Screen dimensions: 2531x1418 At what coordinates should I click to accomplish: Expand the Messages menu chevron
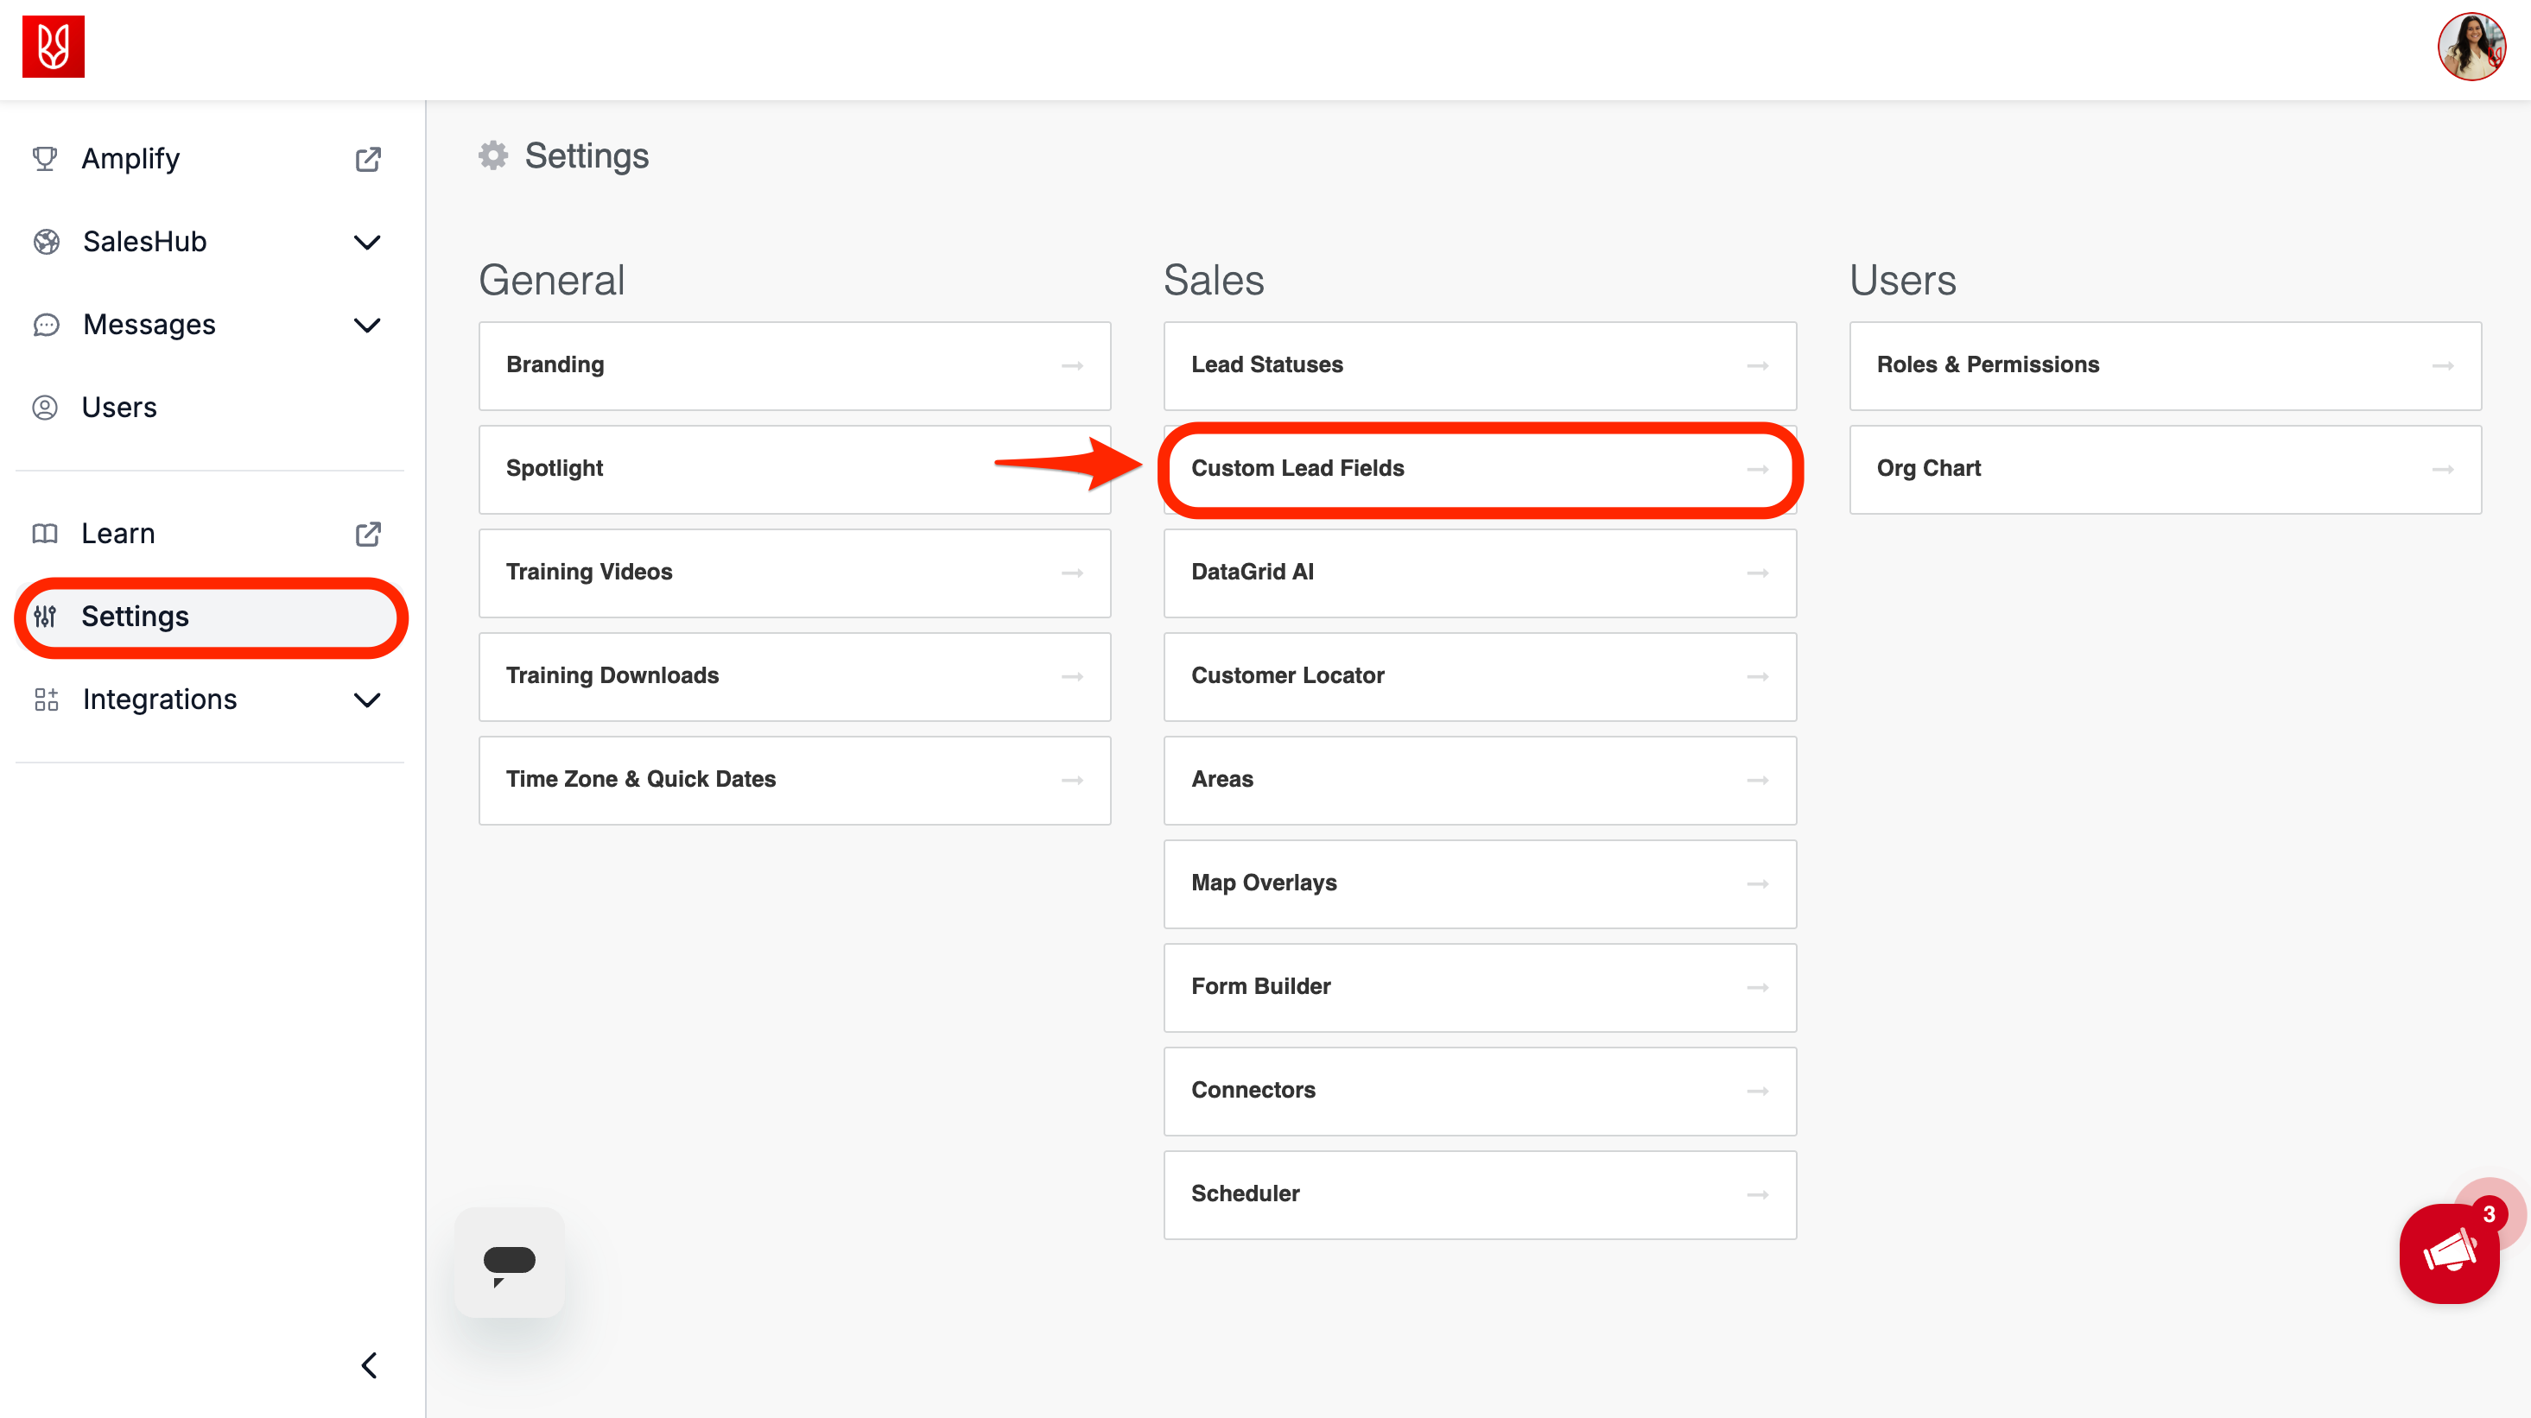pyautogui.click(x=366, y=325)
